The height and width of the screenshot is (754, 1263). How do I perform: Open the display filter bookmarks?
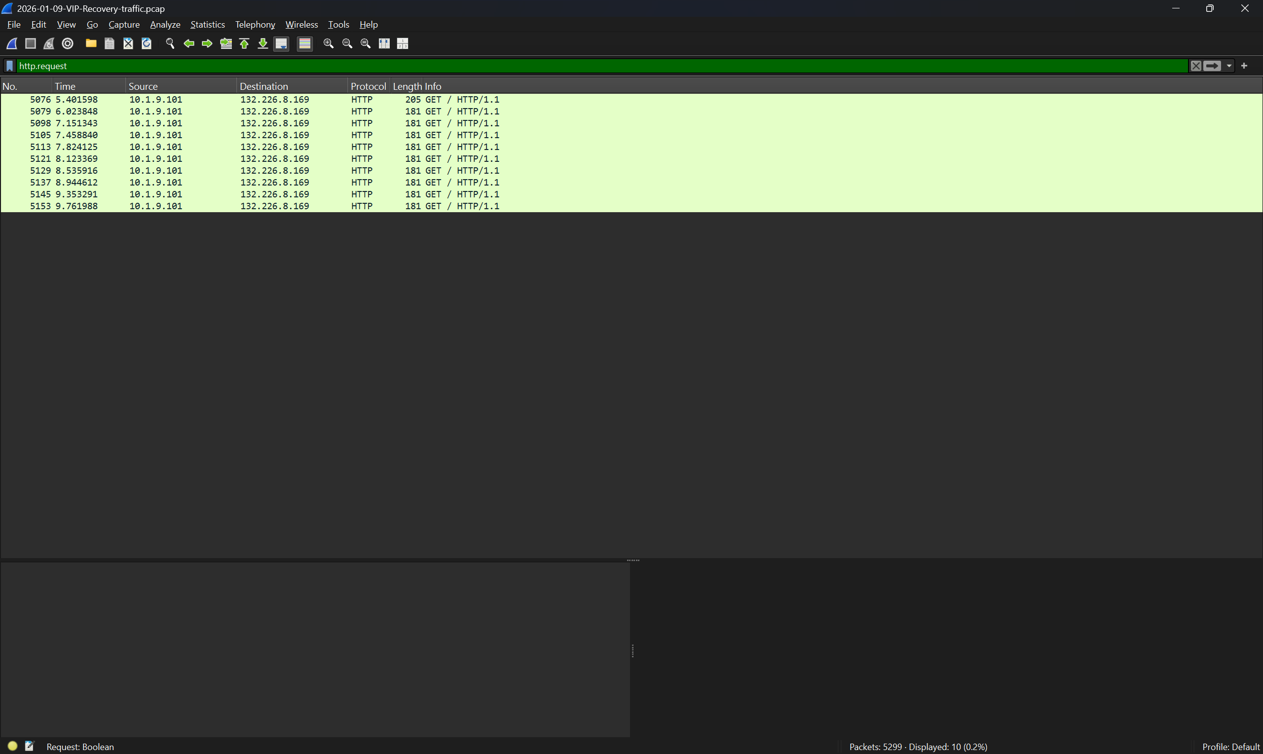[10, 66]
